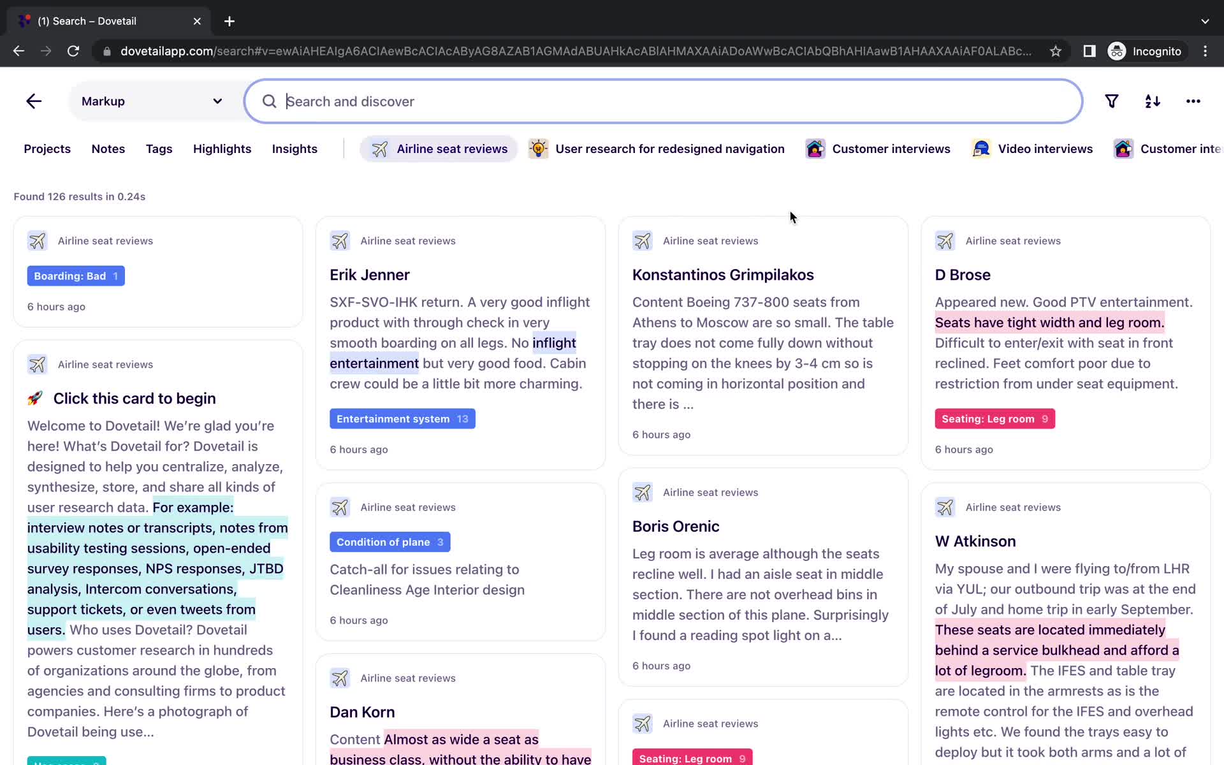Viewport: 1224px width, 765px height.
Task: Click the User research redesigned navigation icon
Action: [x=539, y=148]
